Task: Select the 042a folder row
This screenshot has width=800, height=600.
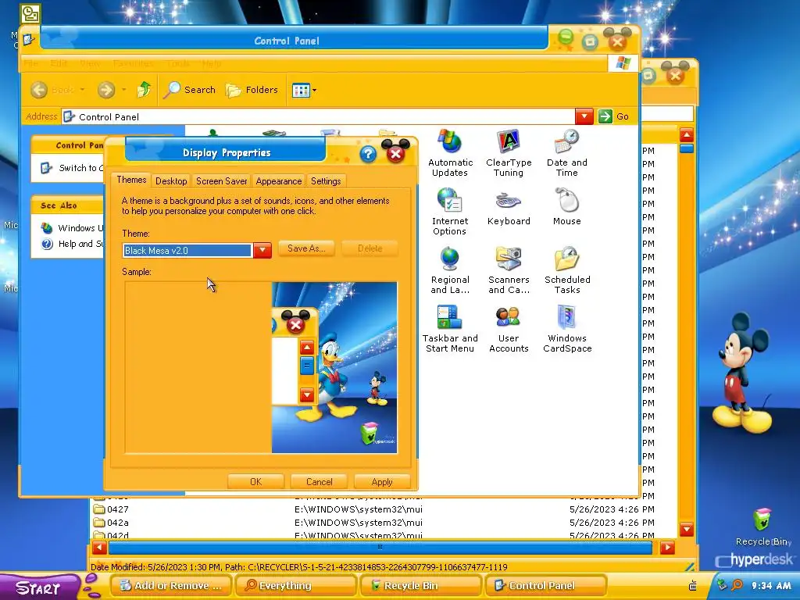Action: (373, 523)
